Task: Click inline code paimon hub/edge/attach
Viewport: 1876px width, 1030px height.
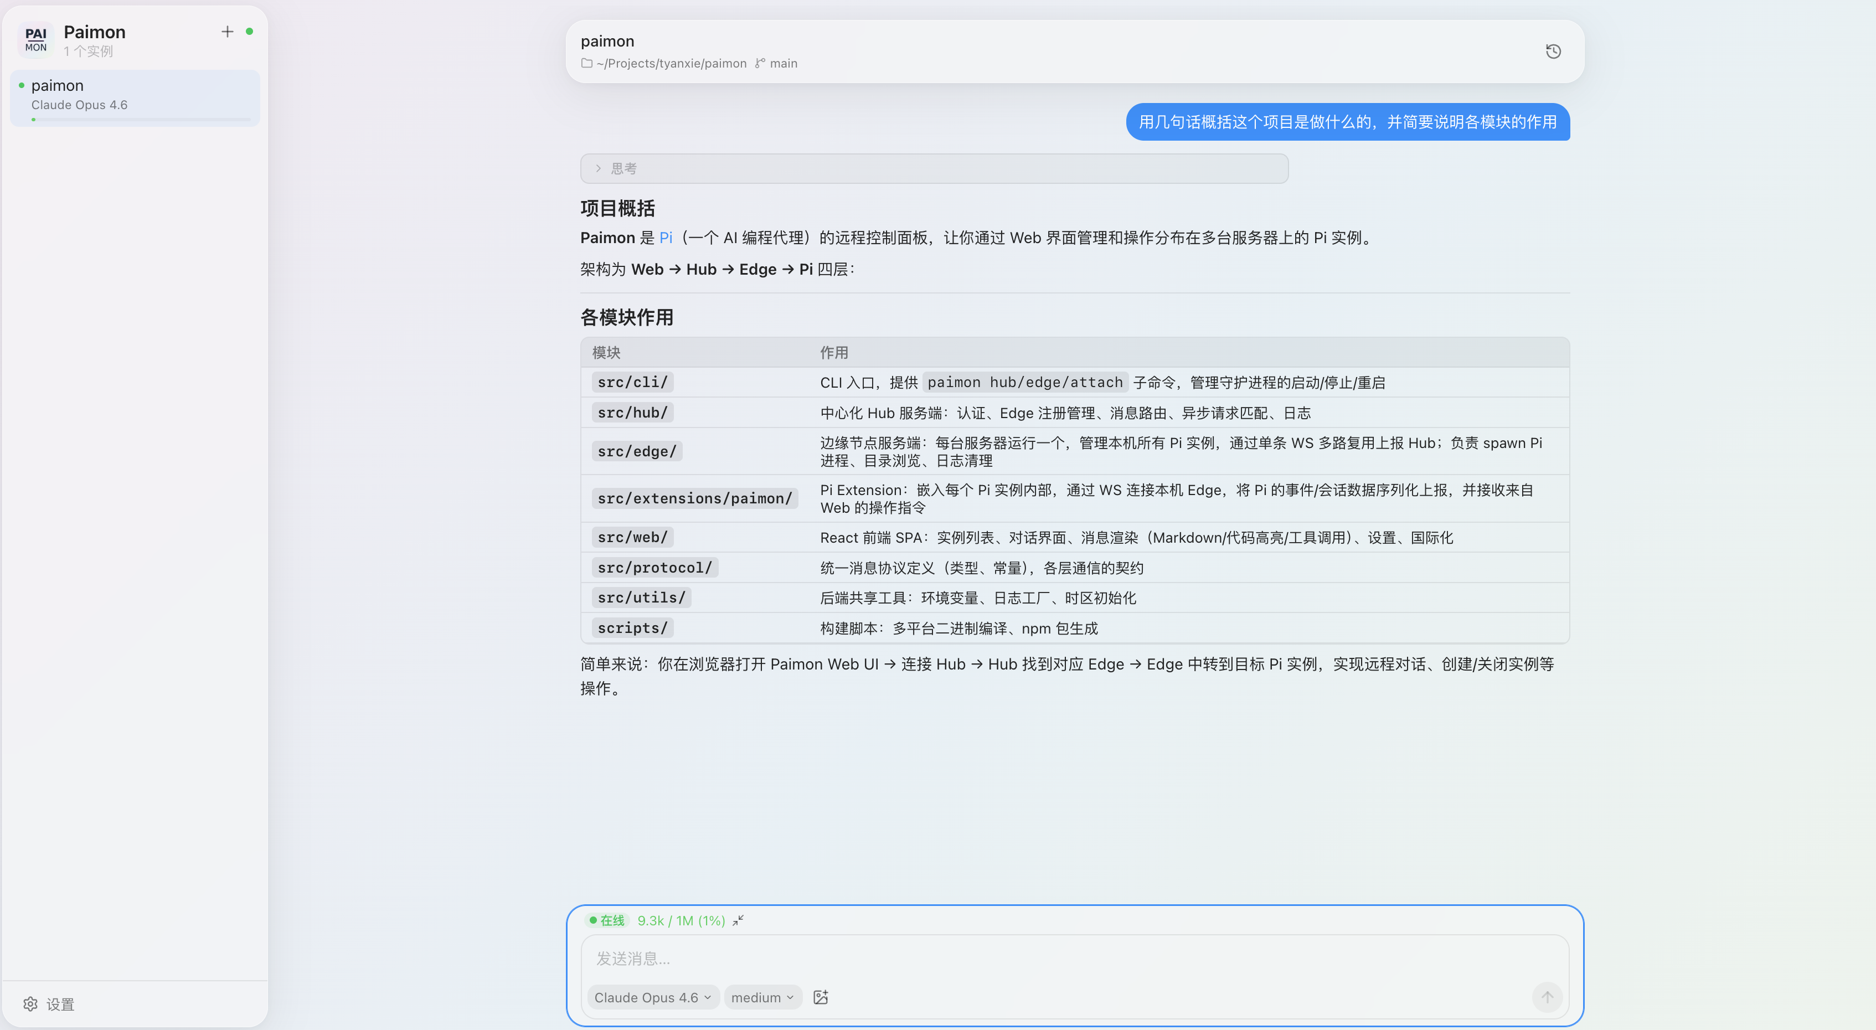Action: [1025, 382]
